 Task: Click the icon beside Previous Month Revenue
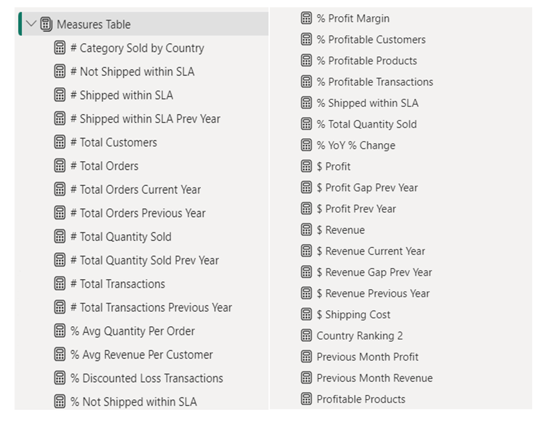coord(306,378)
